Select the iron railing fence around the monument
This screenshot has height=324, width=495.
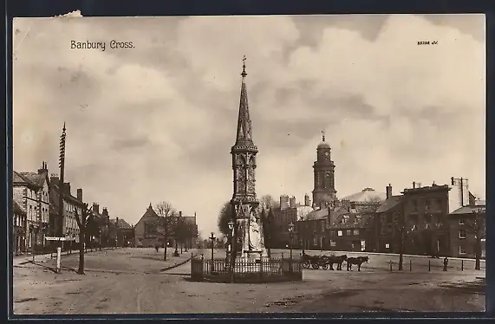point(246,269)
